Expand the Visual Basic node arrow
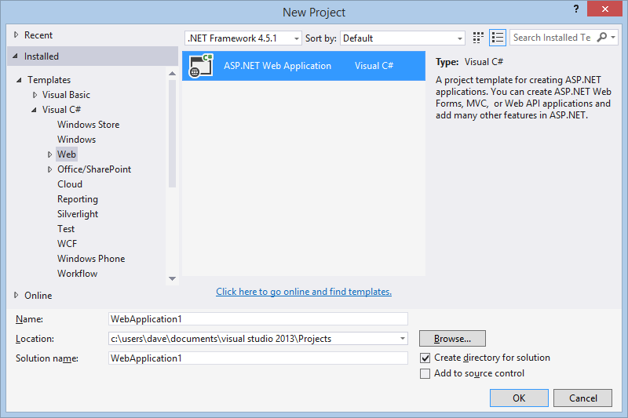This screenshot has height=418, width=628. pyautogui.click(x=35, y=95)
